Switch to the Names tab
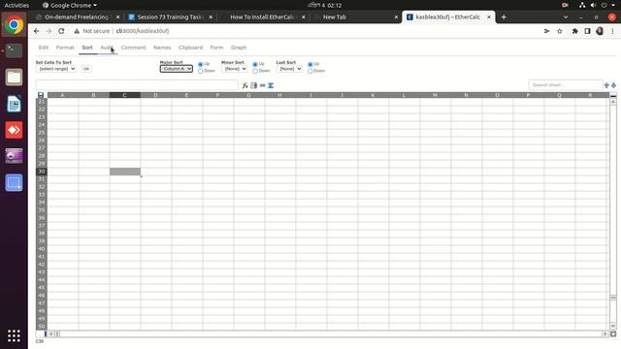 162,48
